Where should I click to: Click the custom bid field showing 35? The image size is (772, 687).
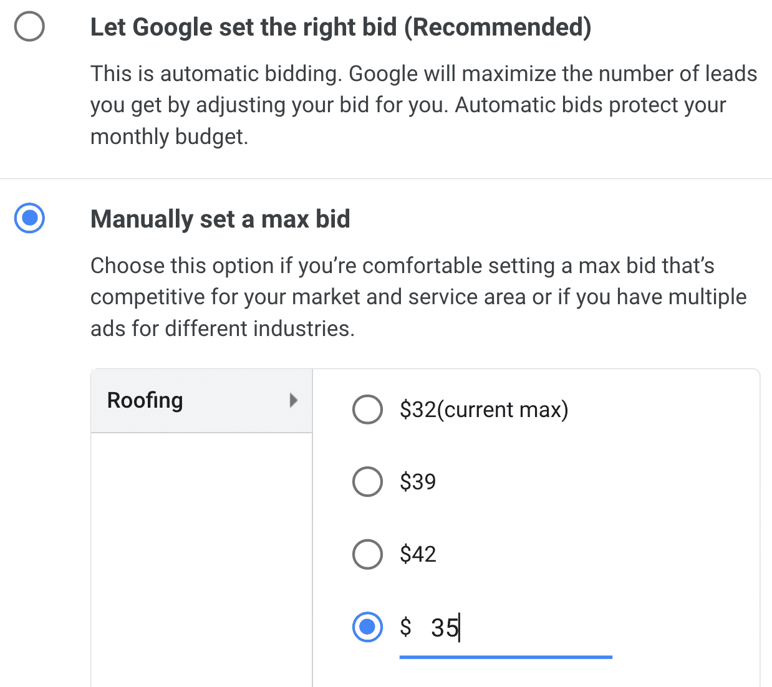tap(505, 628)
